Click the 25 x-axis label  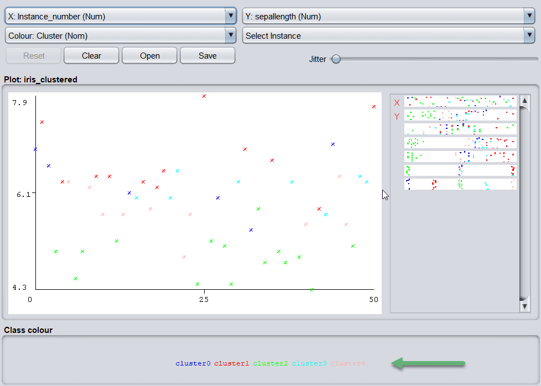(x=204, y=299)
